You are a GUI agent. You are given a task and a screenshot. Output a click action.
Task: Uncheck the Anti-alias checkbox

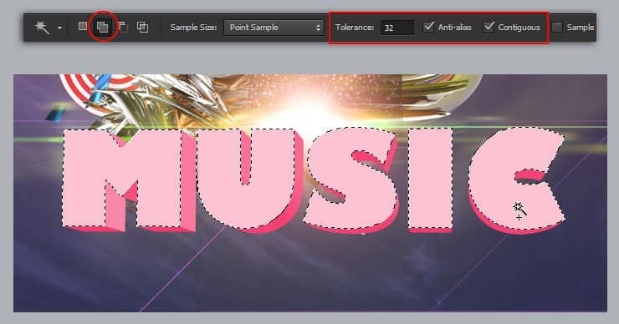tap(429, 28)
